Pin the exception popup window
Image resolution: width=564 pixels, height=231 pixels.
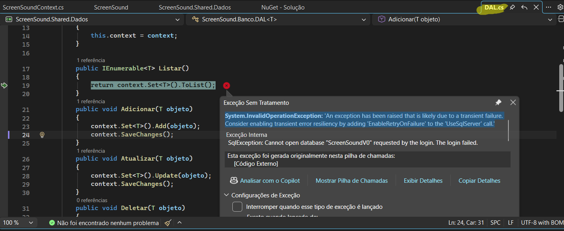498,102
